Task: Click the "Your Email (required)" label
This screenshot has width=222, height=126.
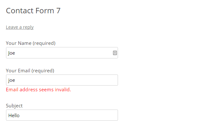Action: tap(30, 71)
